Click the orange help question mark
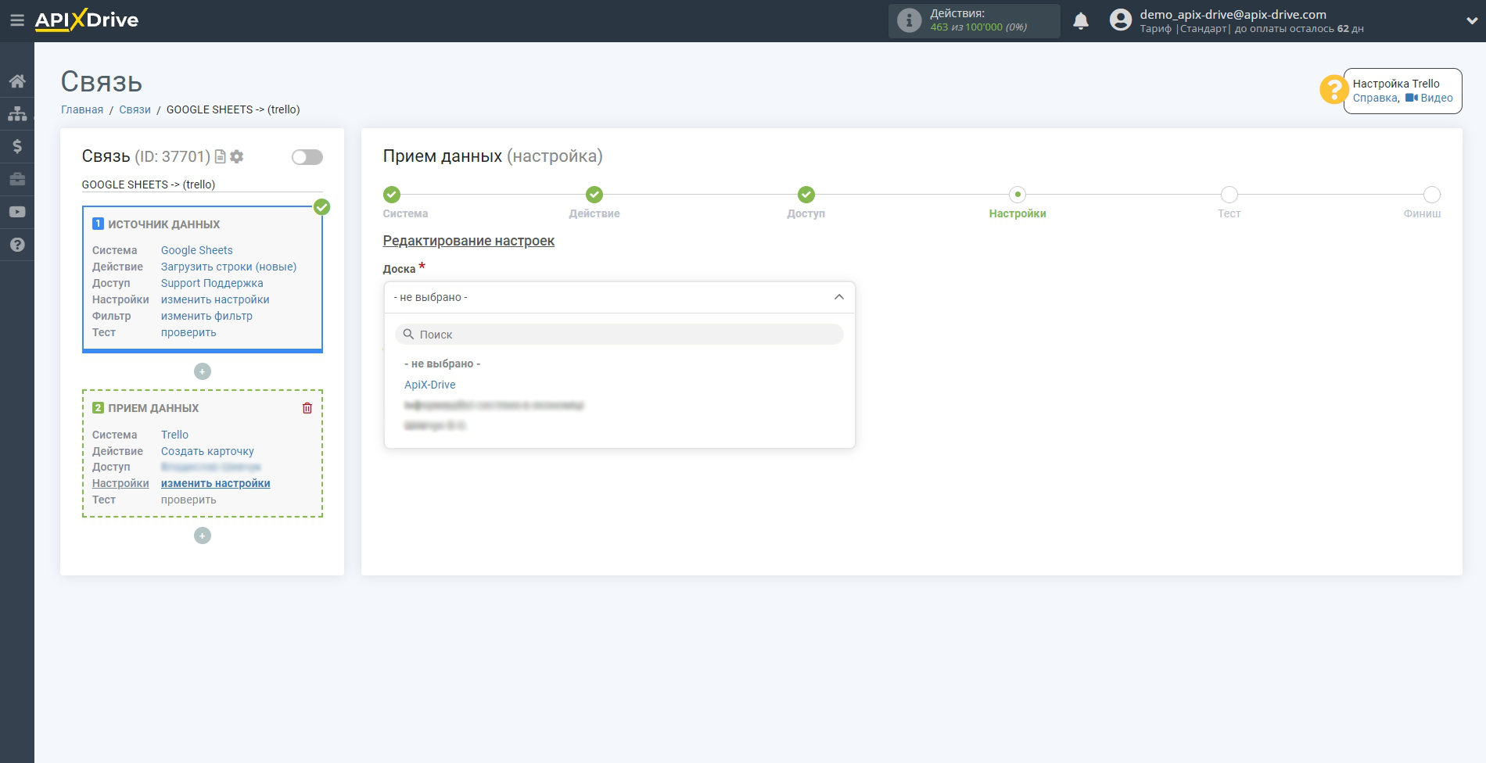This screenshot has height=763, width=1486. [1333, 89]
